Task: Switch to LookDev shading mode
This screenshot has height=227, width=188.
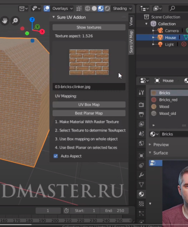Action: tap(100, 9)
